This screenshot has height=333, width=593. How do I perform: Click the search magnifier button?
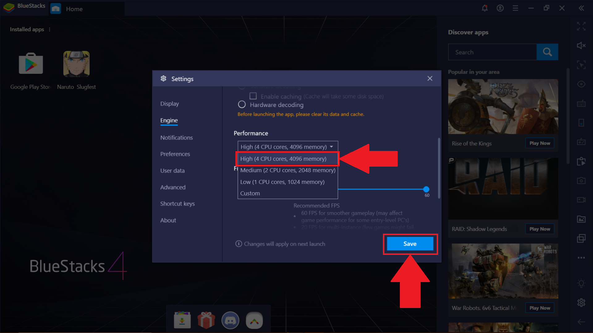pyautogui.click(x=547, y=52)
